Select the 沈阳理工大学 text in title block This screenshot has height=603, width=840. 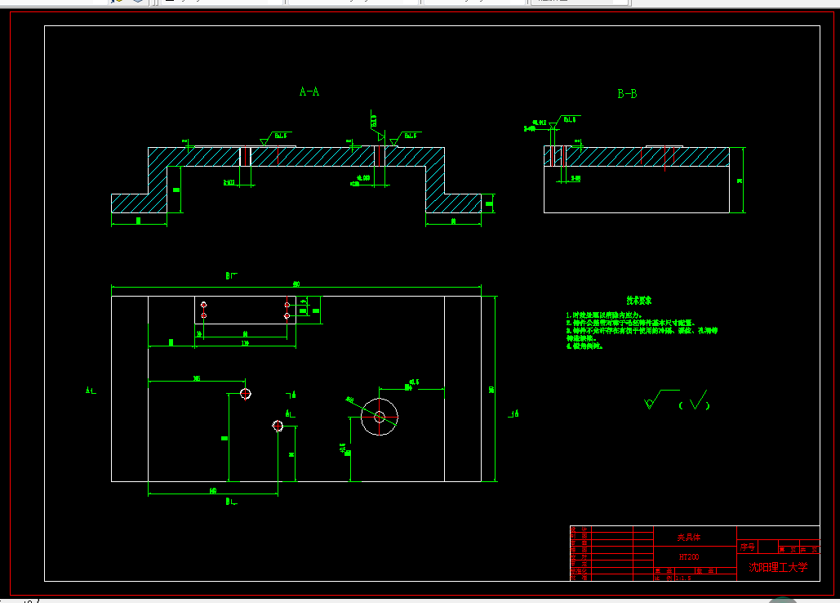pyautogui.click(x=778, y=567)
